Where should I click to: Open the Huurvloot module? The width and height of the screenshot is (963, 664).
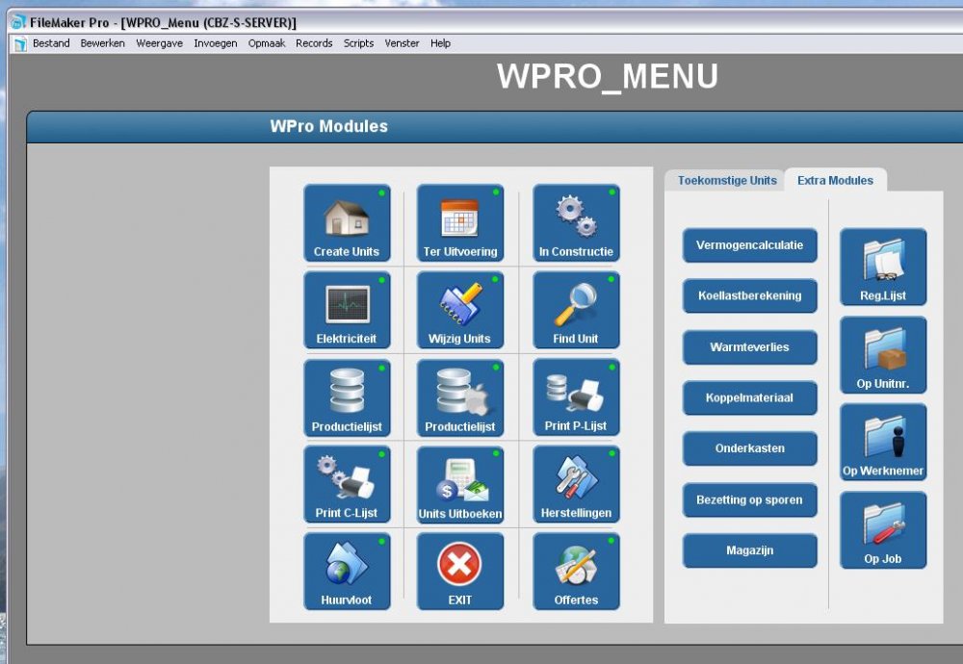point(347,572)
